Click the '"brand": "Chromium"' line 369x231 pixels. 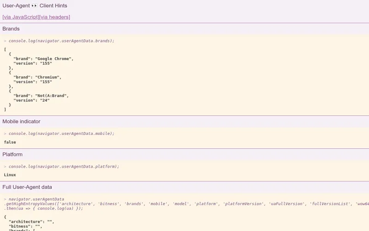coord(37,77)
